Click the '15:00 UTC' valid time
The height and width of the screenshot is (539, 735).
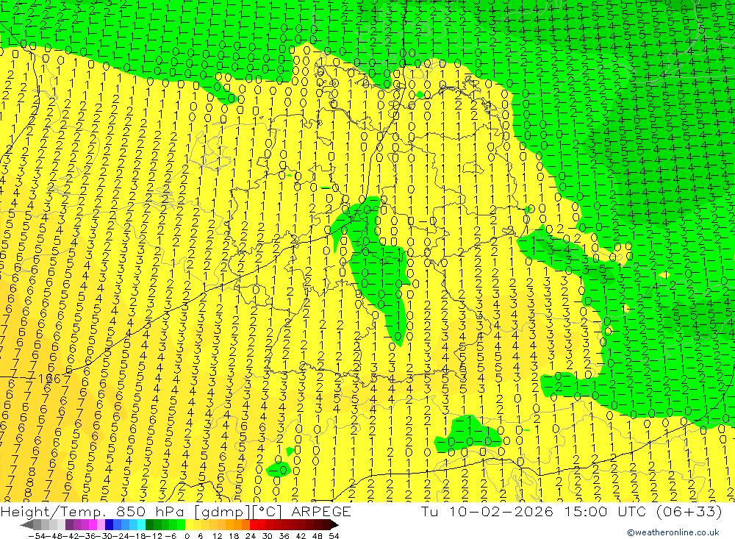click(x=605, y=511)
